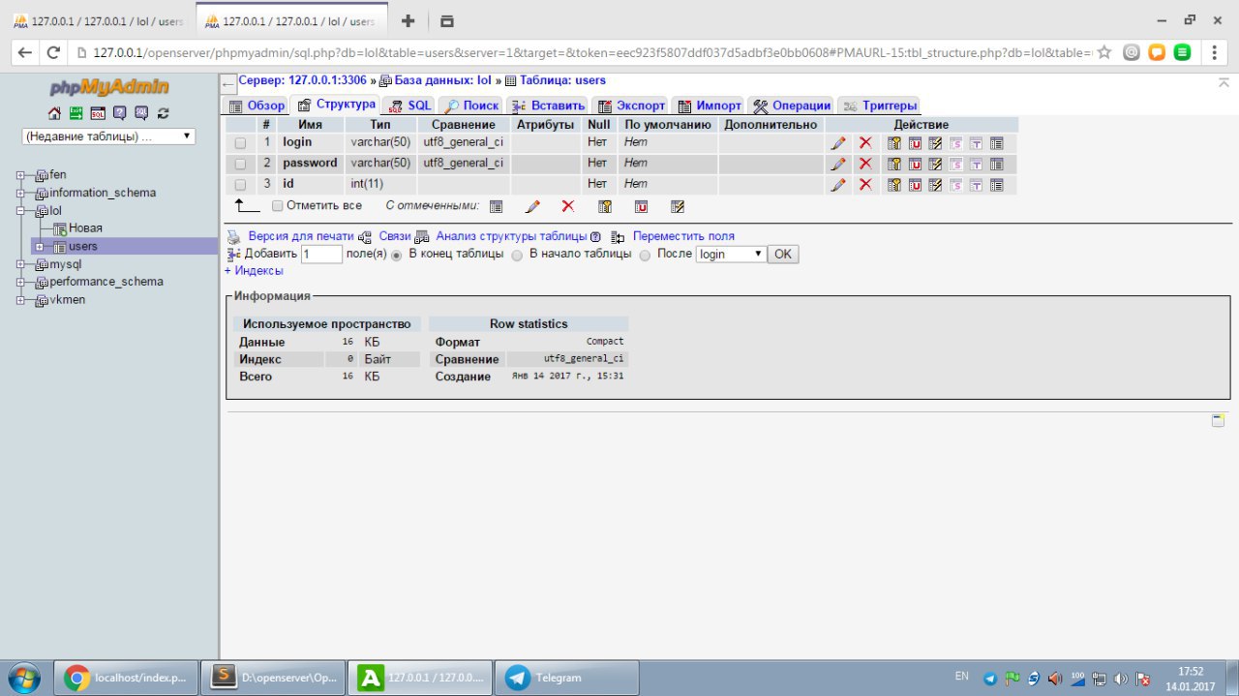
Task: Click 'Переместить поля' link
Action: (683, 236)
